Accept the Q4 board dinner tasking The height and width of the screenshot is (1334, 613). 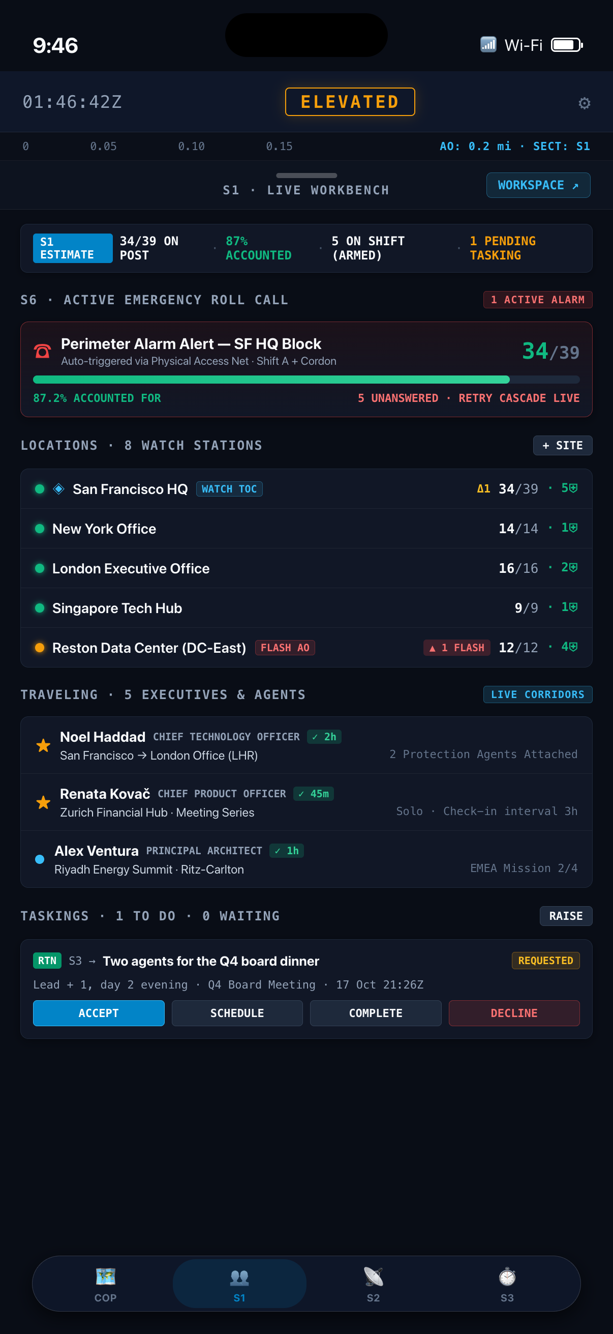99,1013
